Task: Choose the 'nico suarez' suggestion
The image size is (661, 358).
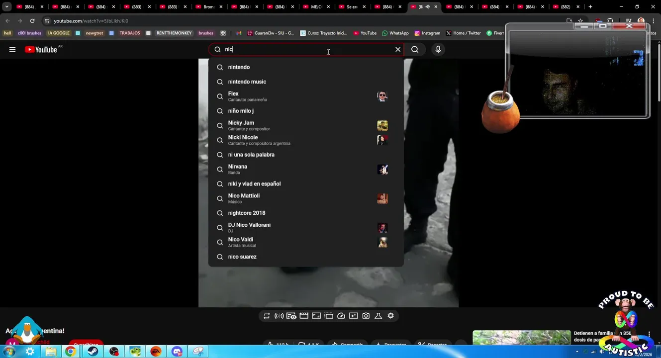Action: 306,257
